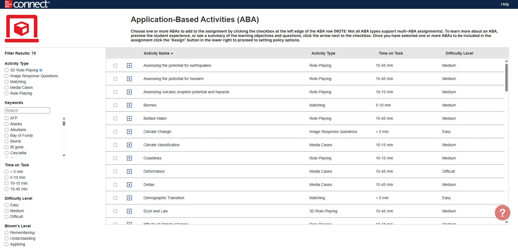Expand details arrow for Deformation activity
This screenshot has height=248, width=518.
(x=129, y=171)
